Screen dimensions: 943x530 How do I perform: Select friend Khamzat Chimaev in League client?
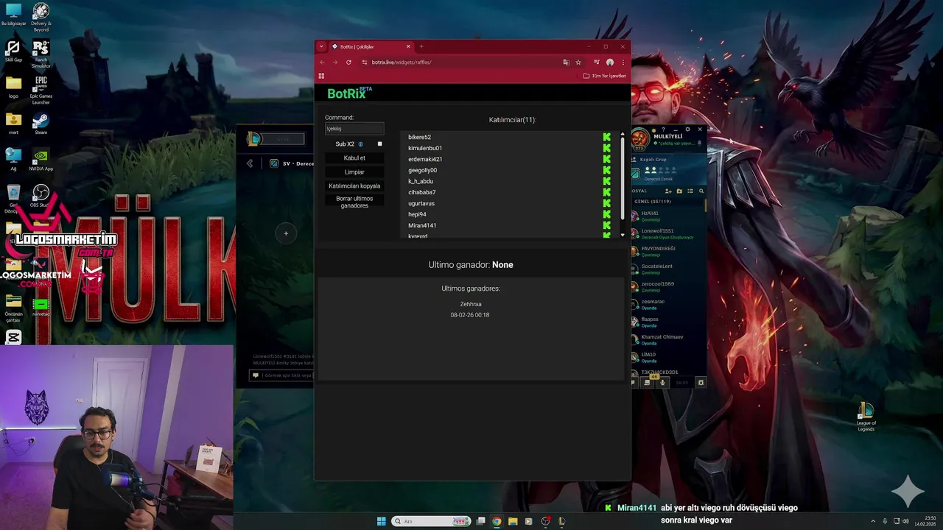pyautogui.click(x=667, y=340)
